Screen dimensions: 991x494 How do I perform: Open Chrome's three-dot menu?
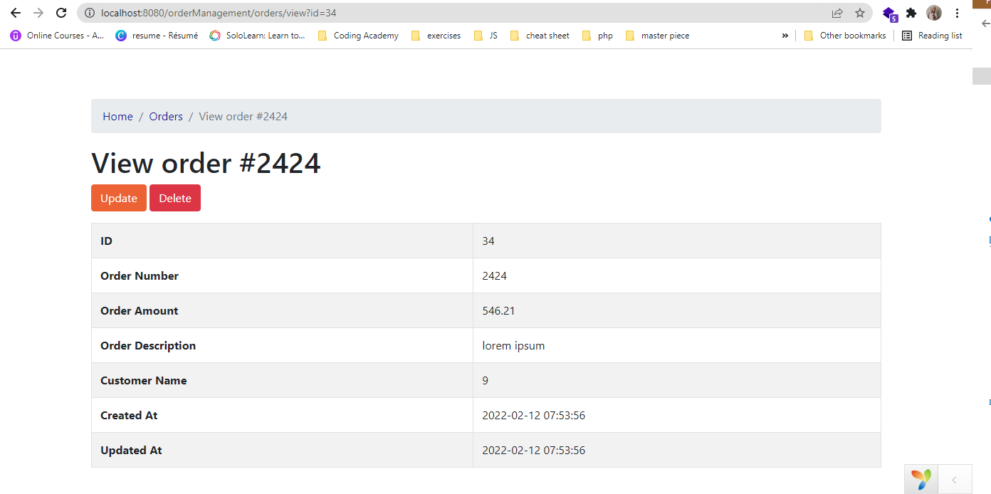click(957, 12)
